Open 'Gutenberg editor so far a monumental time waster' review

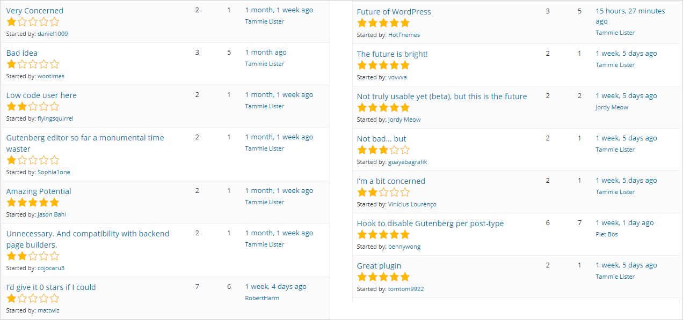click(85, 138)
